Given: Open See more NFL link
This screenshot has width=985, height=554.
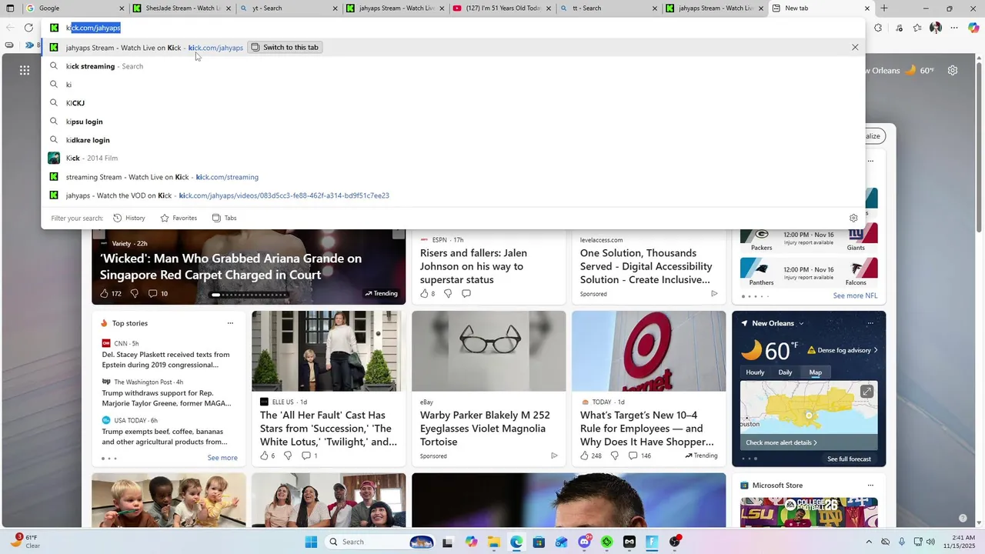Looking at the screenshot, I should pos(855,295).
